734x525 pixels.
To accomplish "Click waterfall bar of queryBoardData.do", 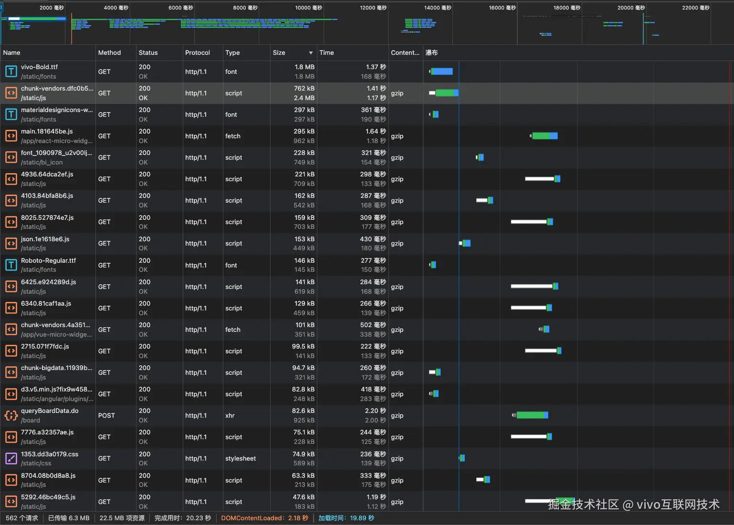I will [x=530, y=415].
